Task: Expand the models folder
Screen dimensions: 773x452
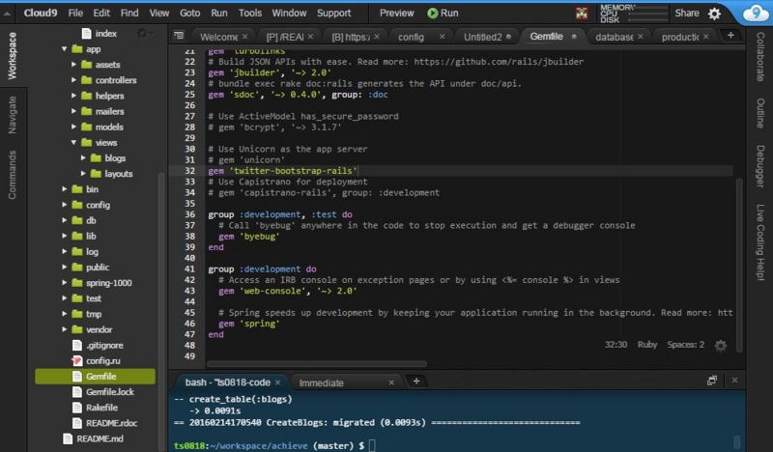Action: 73,127
